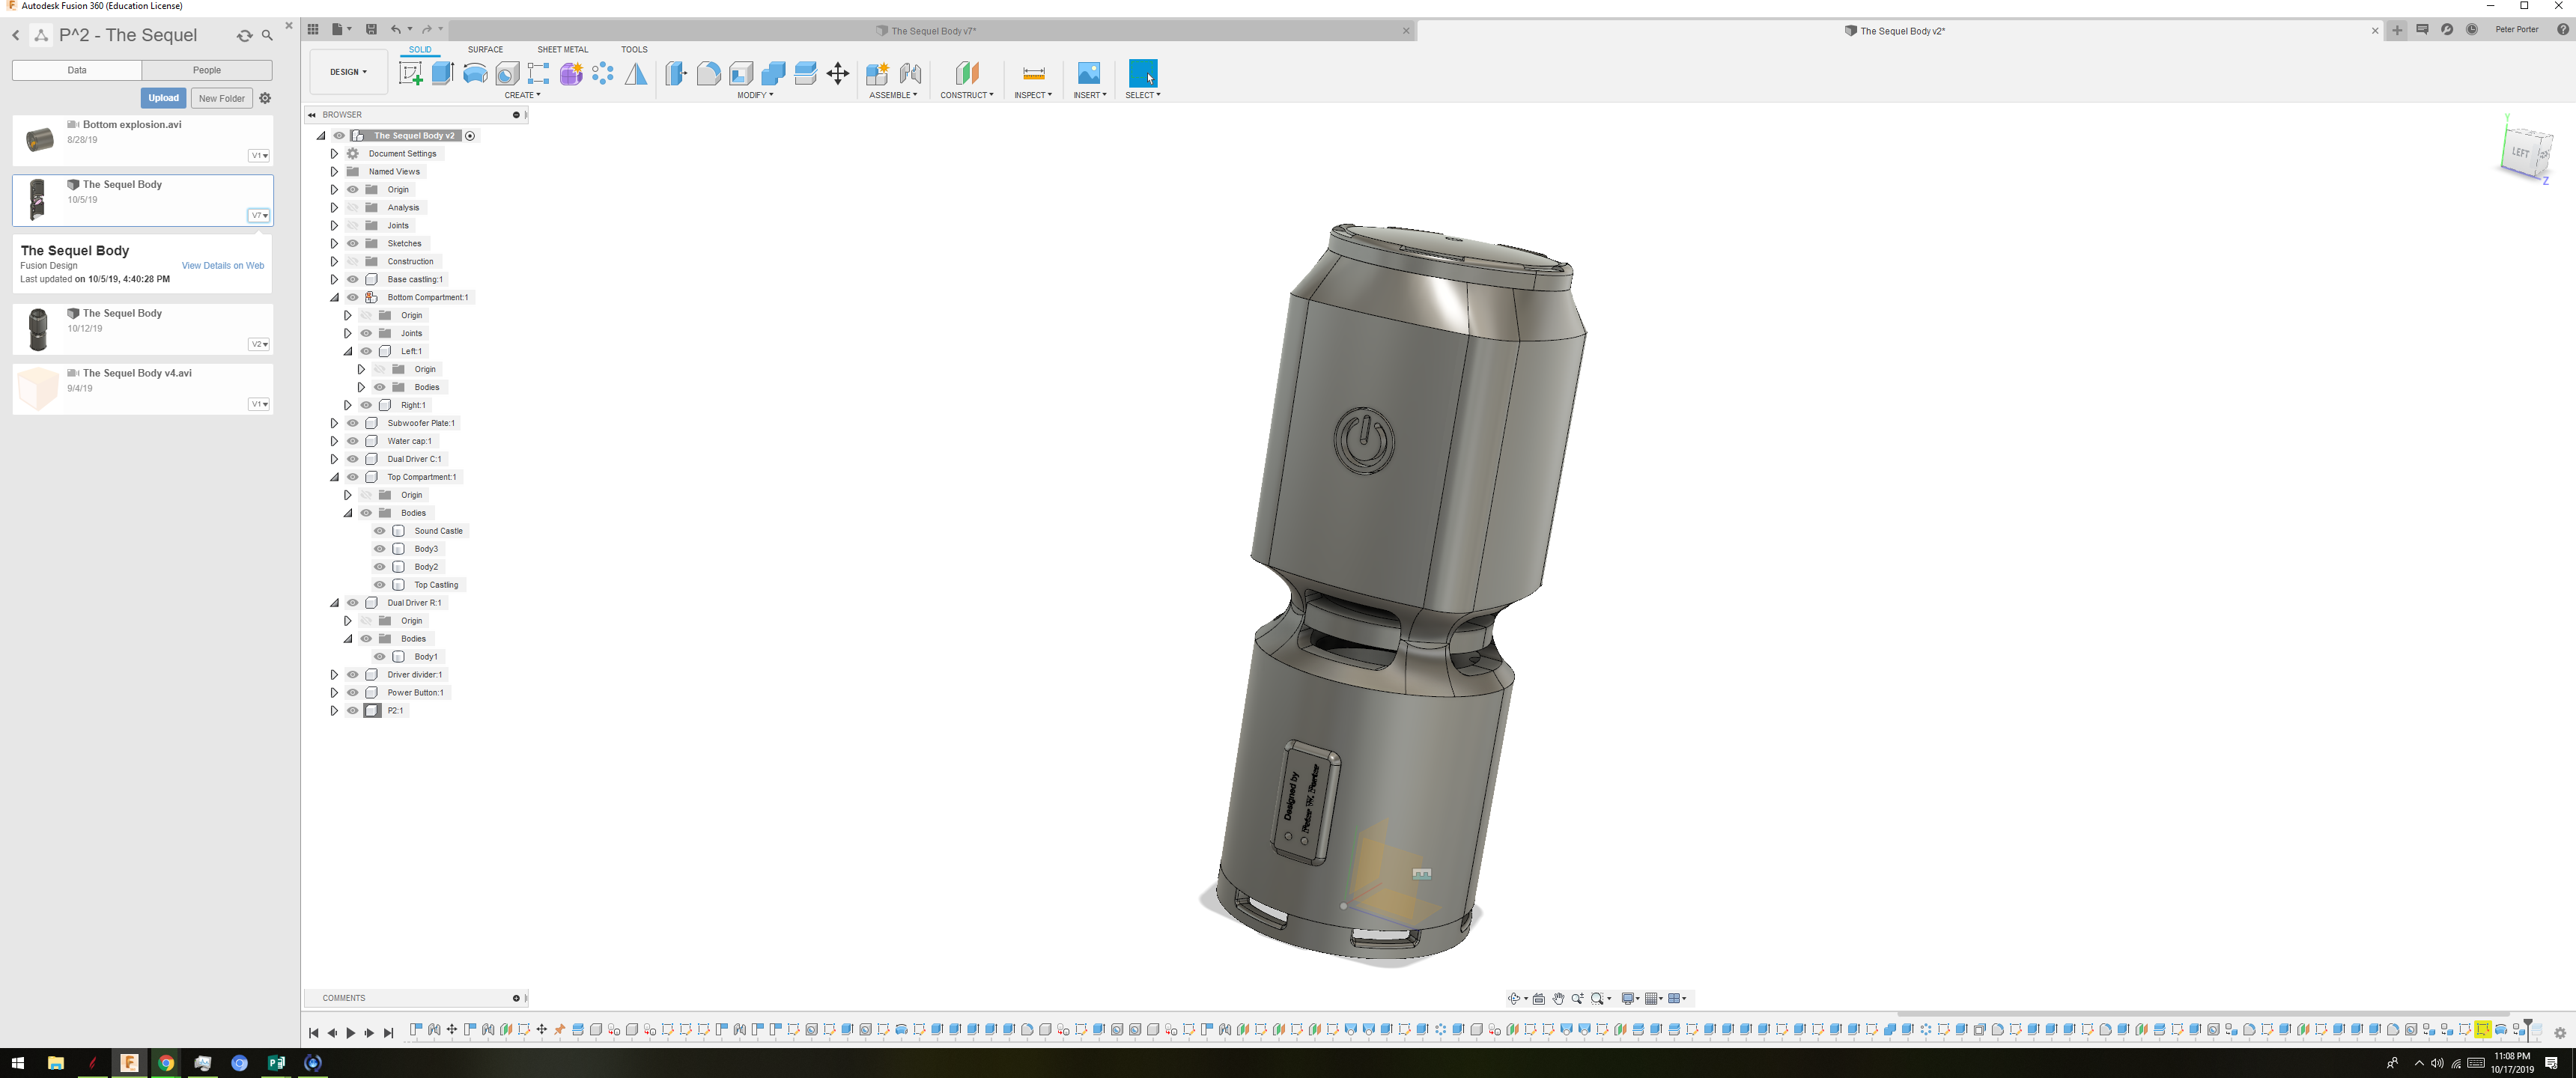Open the Extrude tool
The height and width of the screenshot is (1078, 2576).
pyautogui.click(x=443, y=72)
